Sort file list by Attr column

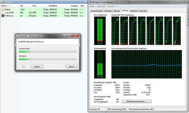click(82, 6)
